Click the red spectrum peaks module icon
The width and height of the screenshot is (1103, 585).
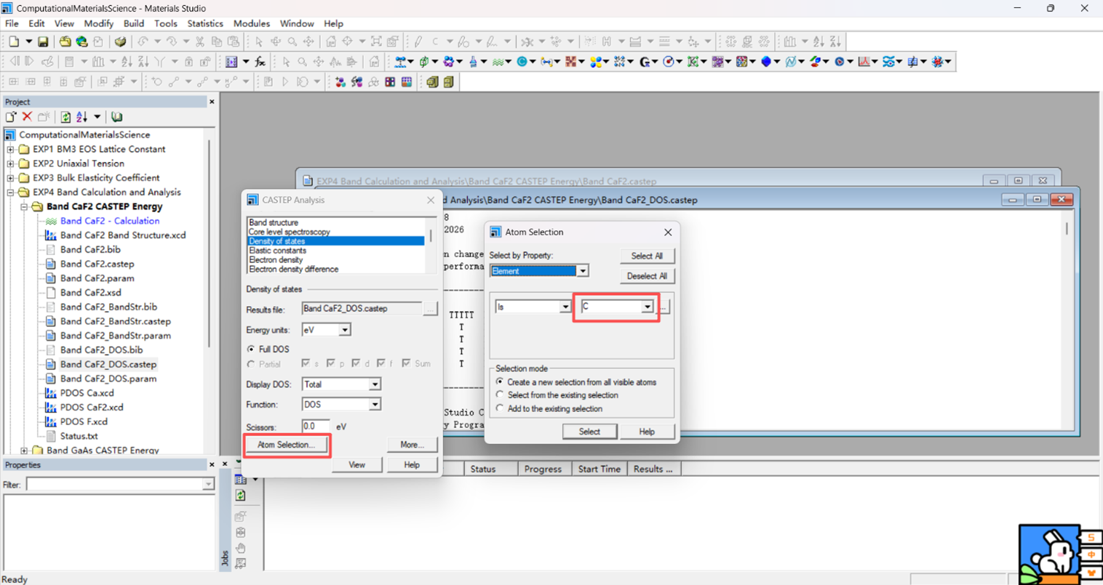[x=864, y=62]
